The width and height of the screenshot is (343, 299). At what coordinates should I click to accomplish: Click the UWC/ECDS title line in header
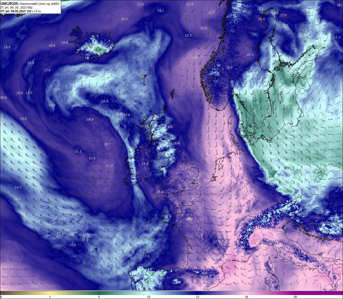click(x=30, y=4)
